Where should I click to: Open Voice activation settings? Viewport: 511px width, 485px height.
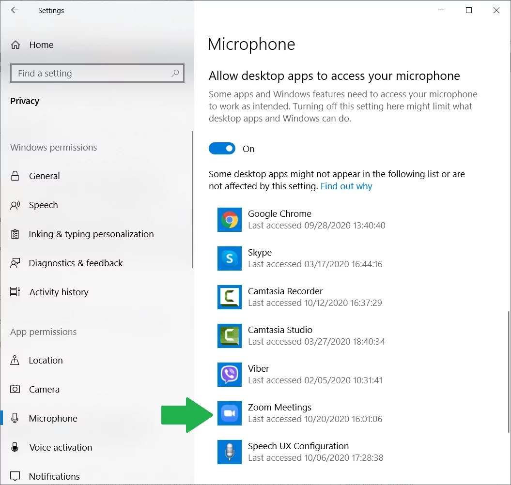tap(61, 447)
